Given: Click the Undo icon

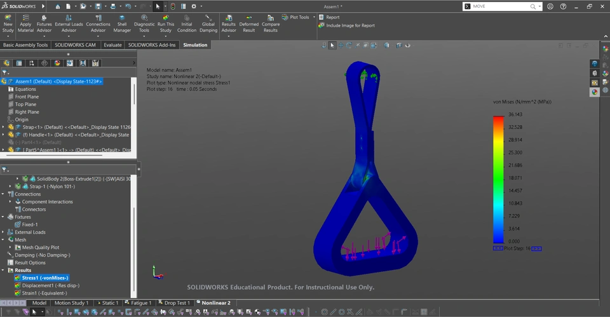Looking at the screenshot, I should [128, 6].
